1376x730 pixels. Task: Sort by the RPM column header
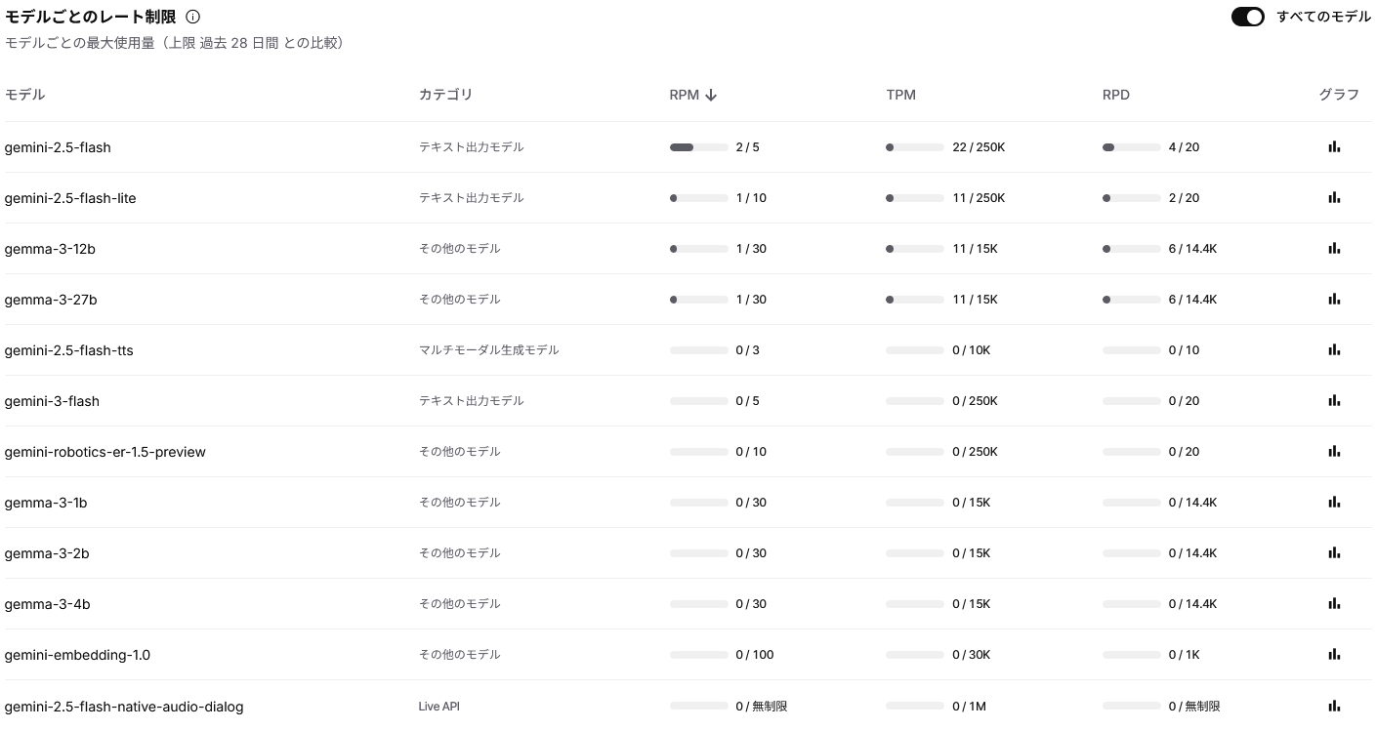[x=684, y=95]
